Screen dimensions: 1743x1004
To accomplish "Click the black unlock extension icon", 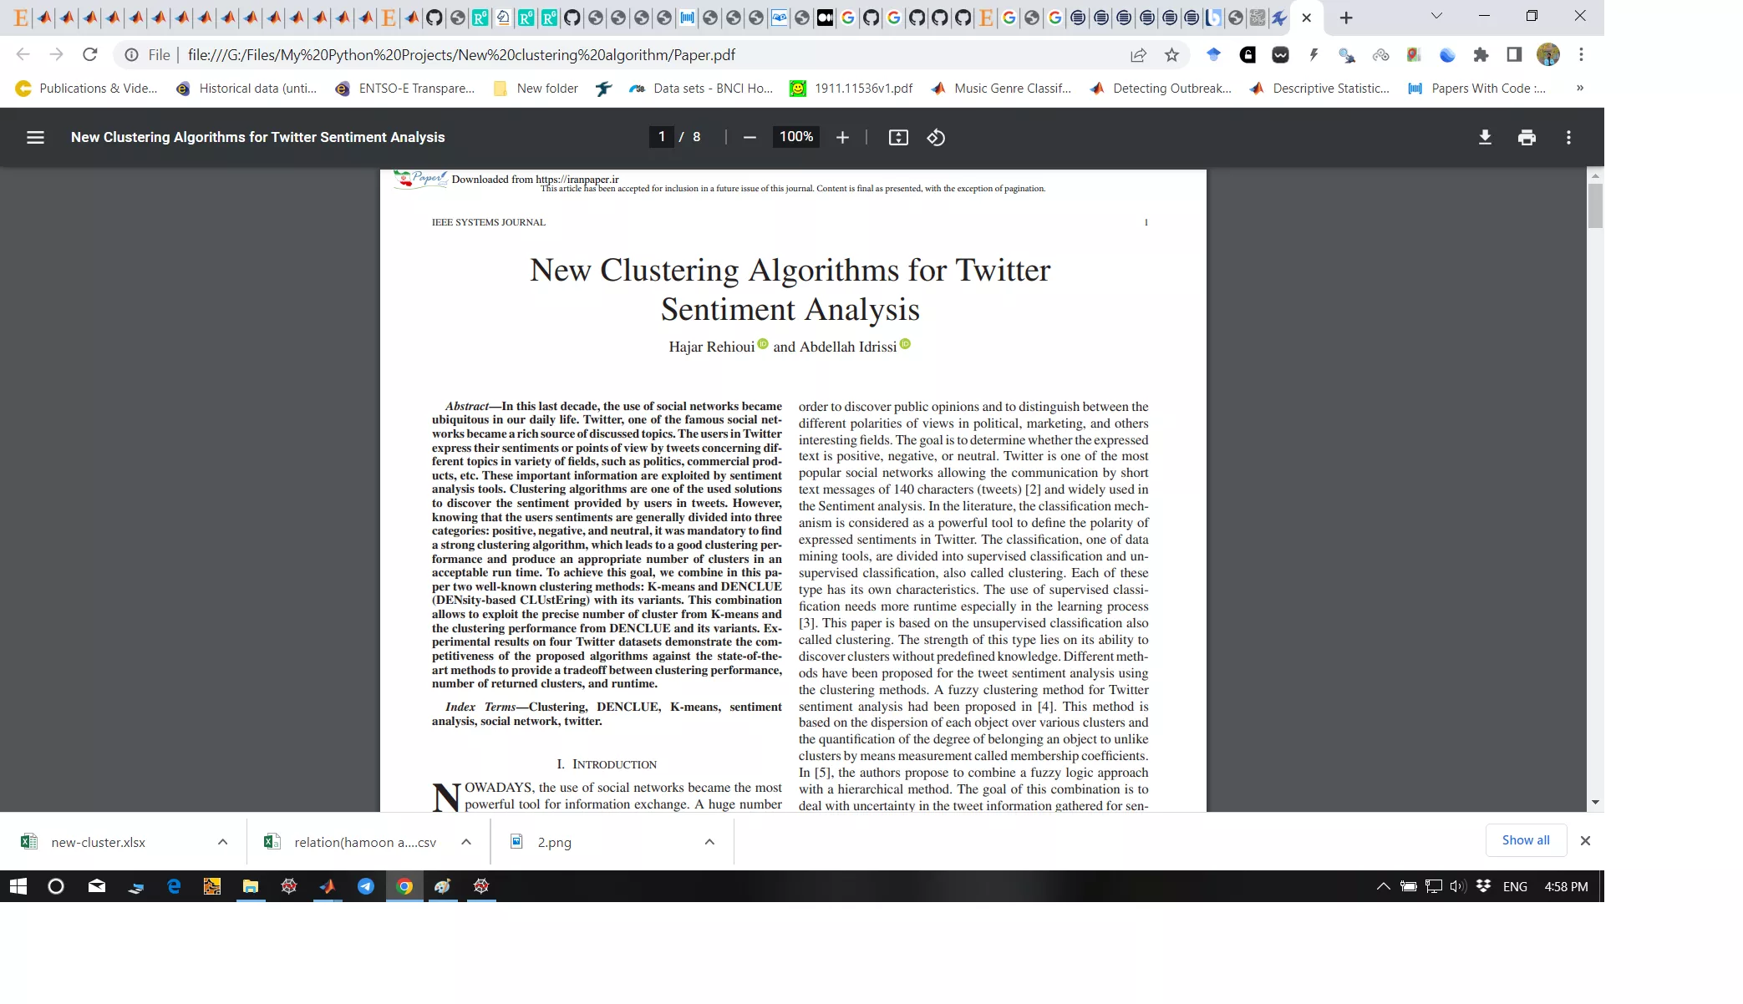I will tap(1248, 54).
